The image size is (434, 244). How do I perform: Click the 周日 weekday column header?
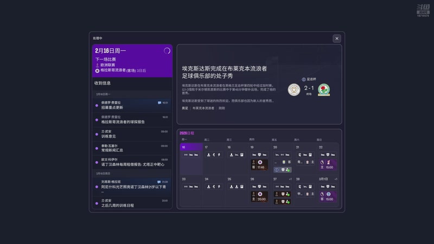[x=319, y=140]
